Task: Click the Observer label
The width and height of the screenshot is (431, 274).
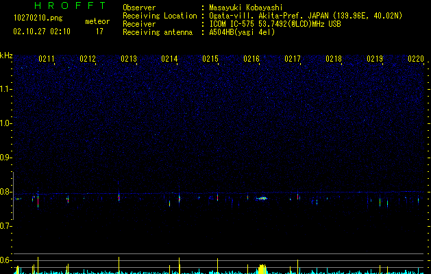Action: [x=139, y=8]
